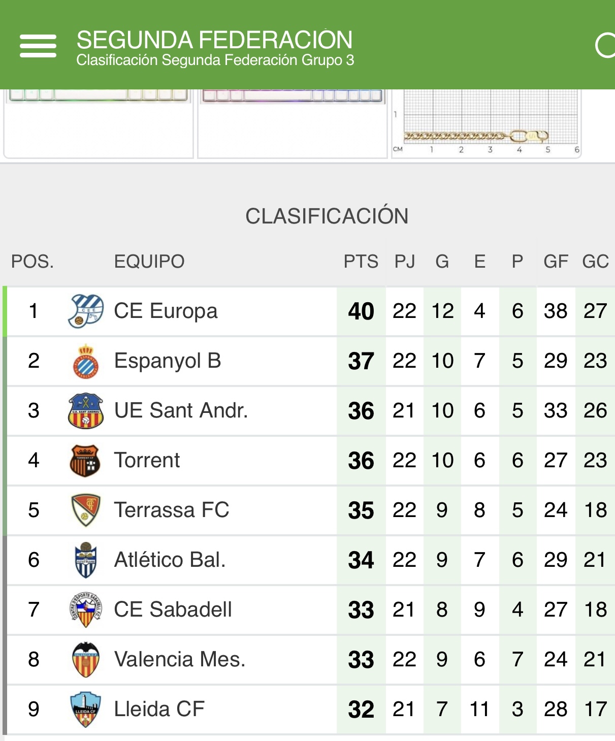Select the CE Sabadell crest

(x=85, y=609)
